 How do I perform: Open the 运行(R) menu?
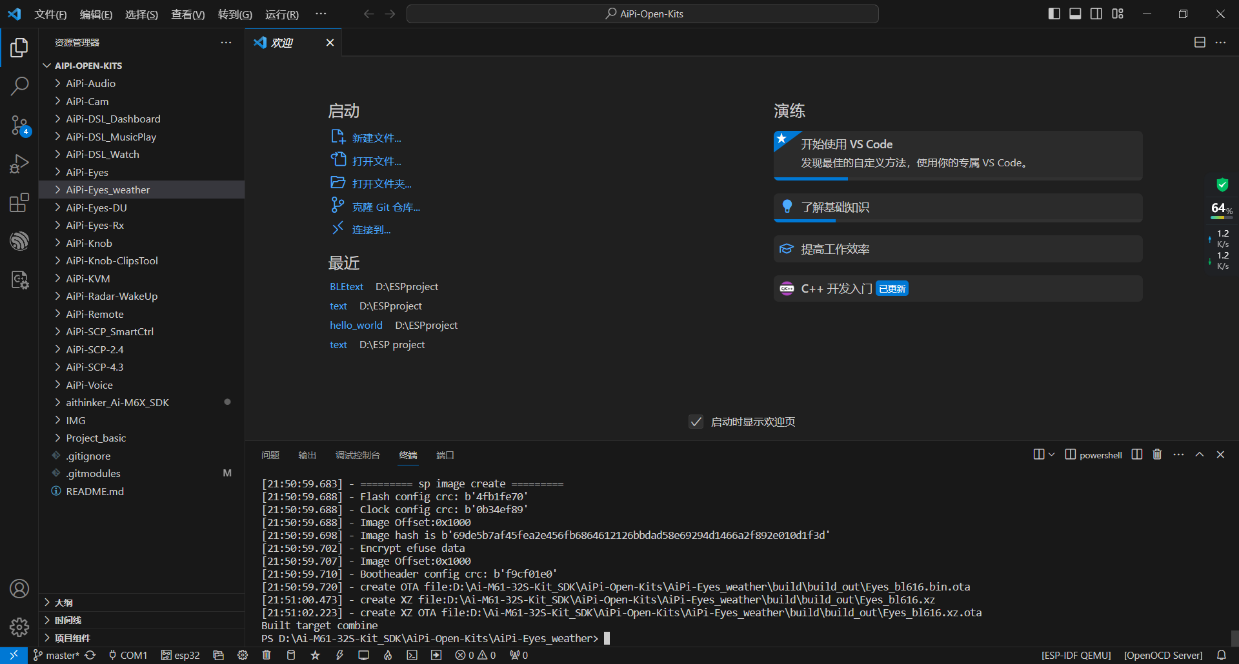coord(282,14)
